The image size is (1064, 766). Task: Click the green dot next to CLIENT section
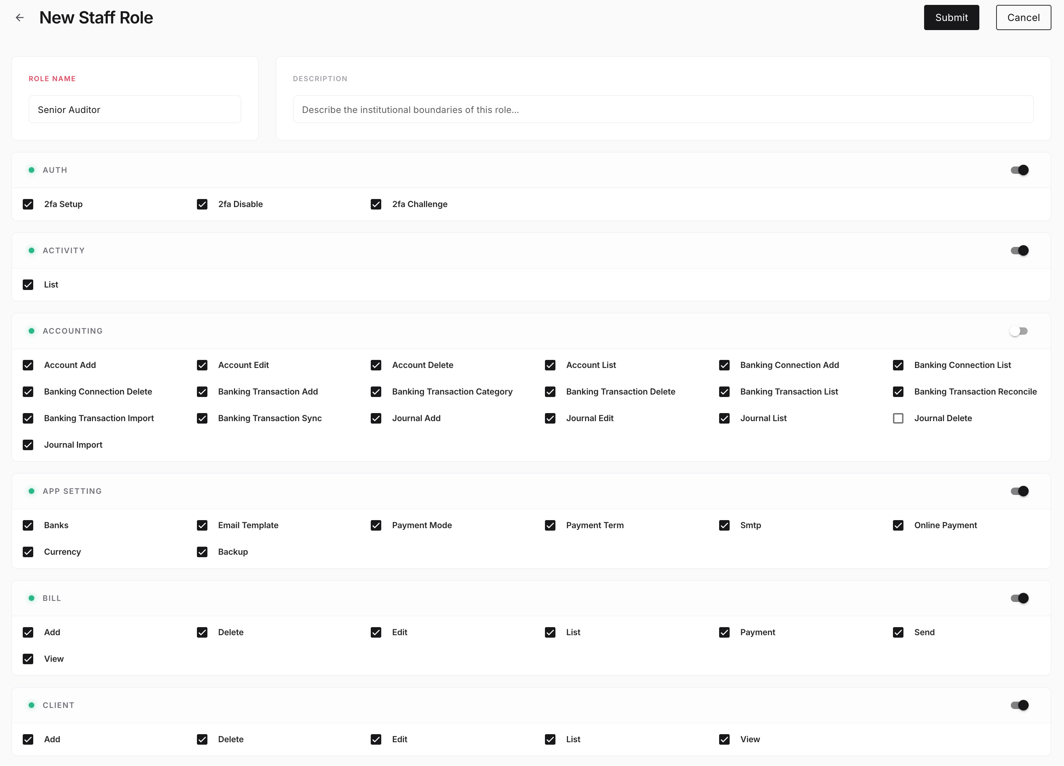[32, 705]
